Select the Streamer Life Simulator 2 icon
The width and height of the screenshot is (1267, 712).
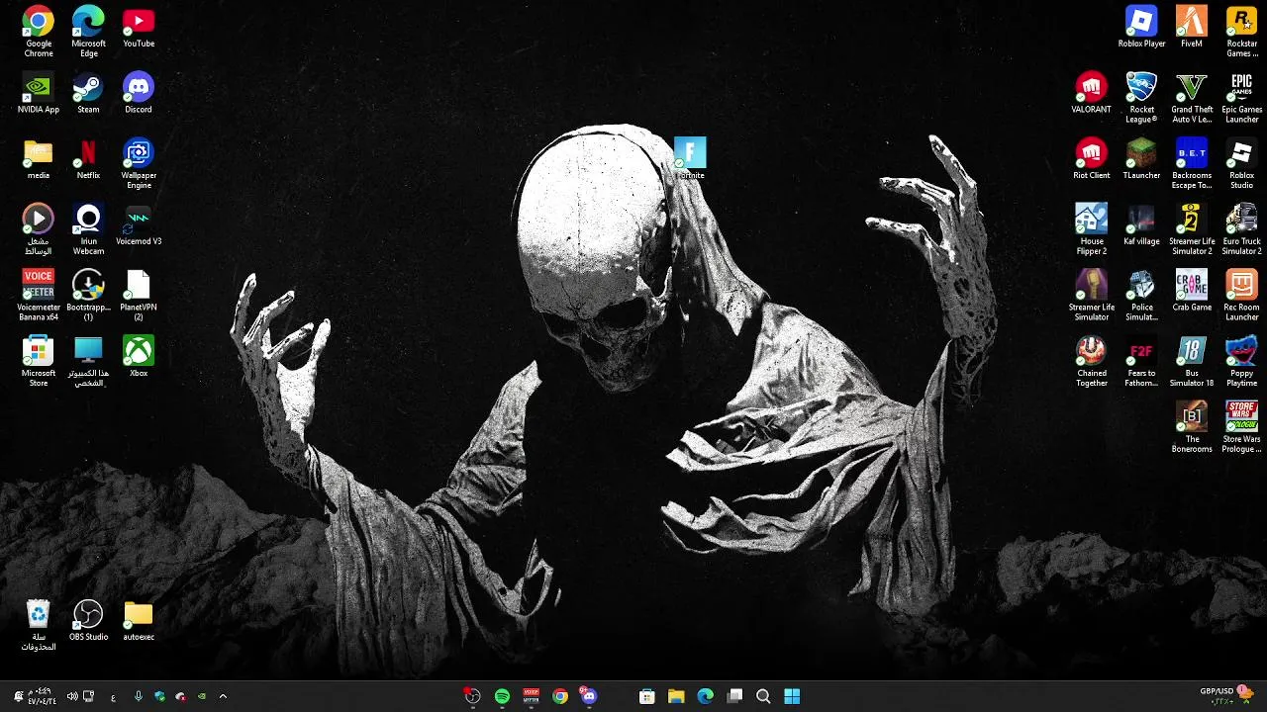pyautogui.click(x=1192, y=229)
